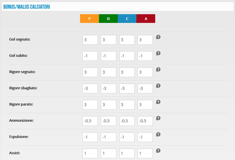Click Gol subito field for defenders
235x160 pixels.
coord(109,56)
